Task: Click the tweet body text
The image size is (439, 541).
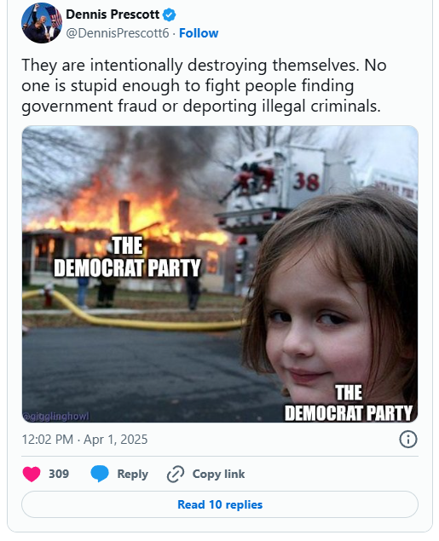Action: click(x=204, y=85)
